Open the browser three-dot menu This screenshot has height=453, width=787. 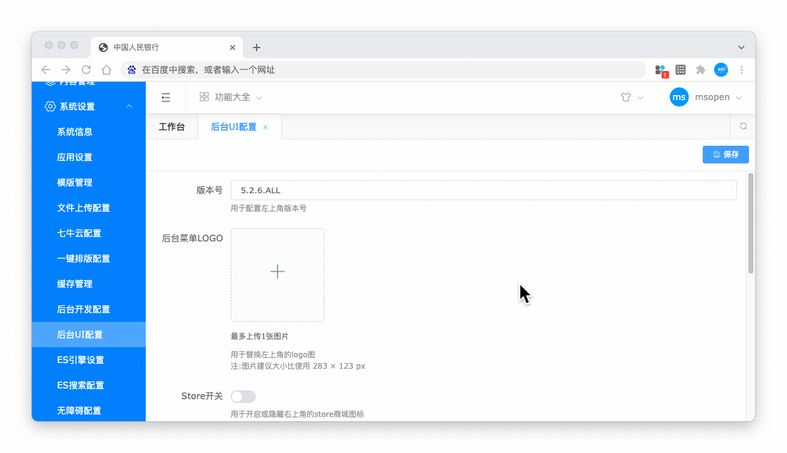tap(742, 70)
